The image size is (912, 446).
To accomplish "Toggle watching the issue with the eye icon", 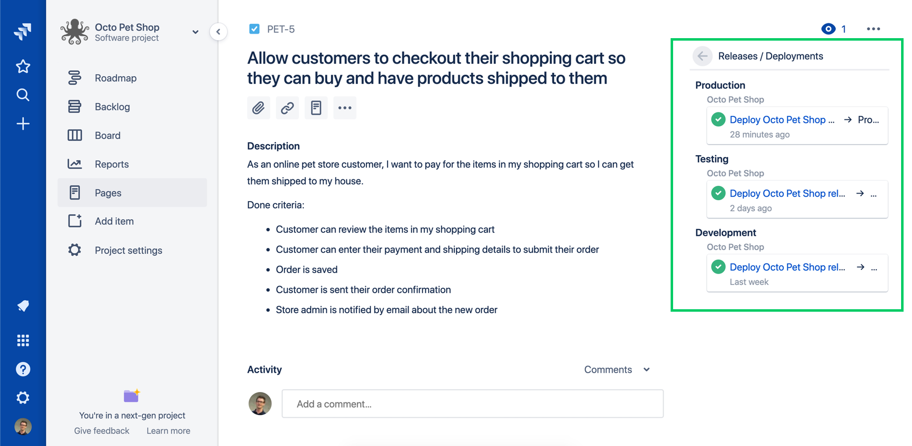I will point(828,29).
